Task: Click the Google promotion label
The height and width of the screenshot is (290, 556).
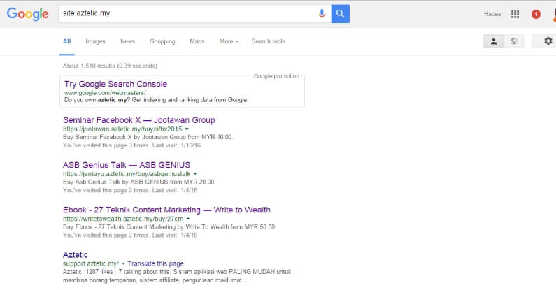Action: (x=276, y=76)
